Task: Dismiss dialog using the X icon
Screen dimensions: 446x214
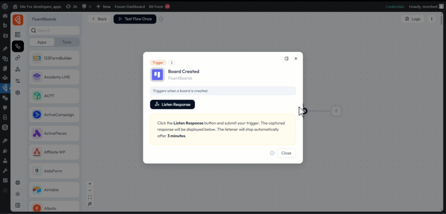Action: [x=296, y=59]
